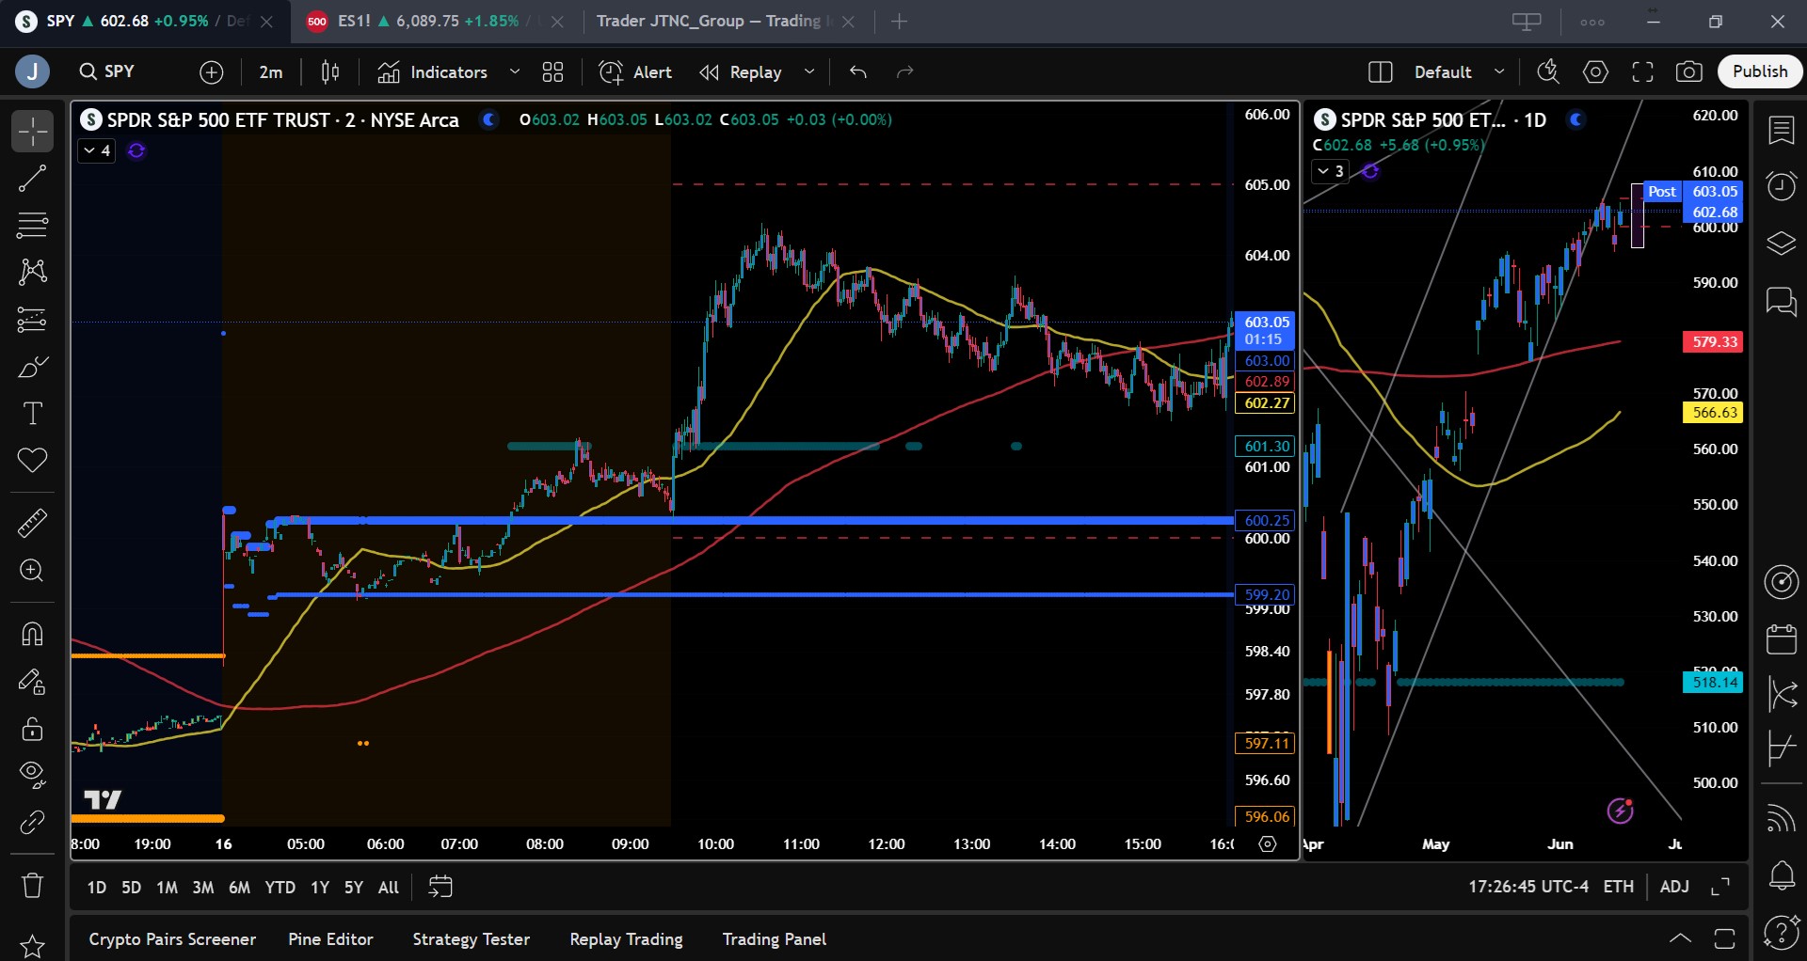Image resolution: width=1807 pixels, height=961 pixels.
Task: Open a new browser tab
Action: [x=900, y=21]
